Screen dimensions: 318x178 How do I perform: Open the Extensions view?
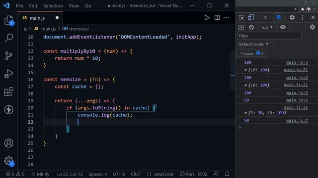click(9, 91)
